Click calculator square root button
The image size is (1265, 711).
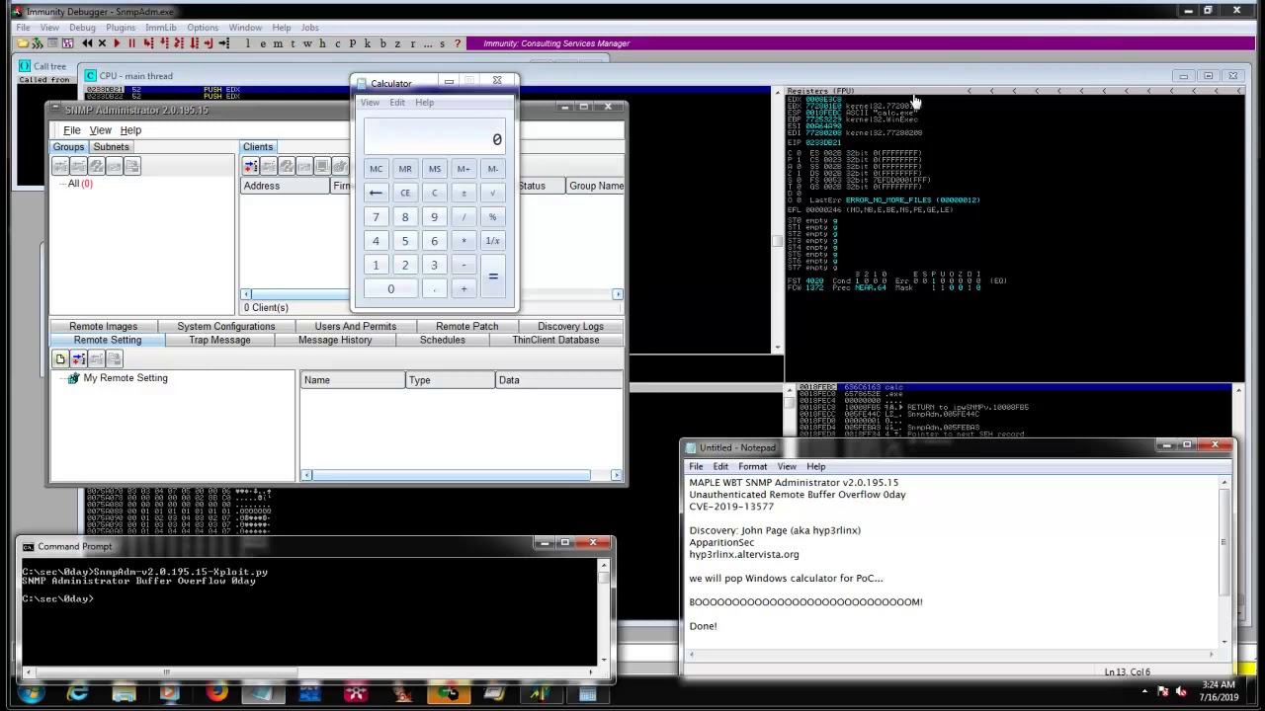492,193
